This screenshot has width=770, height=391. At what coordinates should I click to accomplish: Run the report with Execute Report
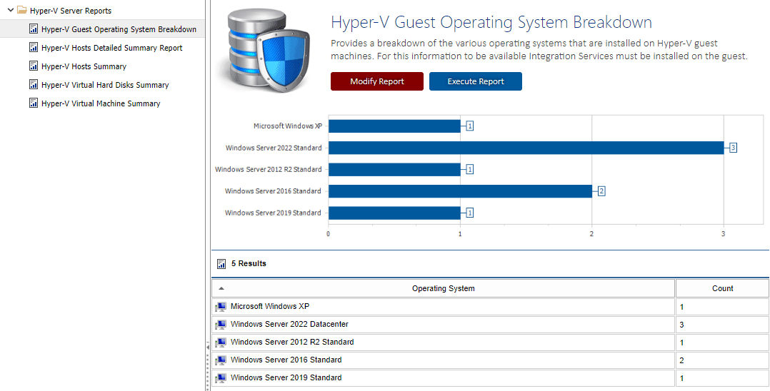click(x=476, y=81)
